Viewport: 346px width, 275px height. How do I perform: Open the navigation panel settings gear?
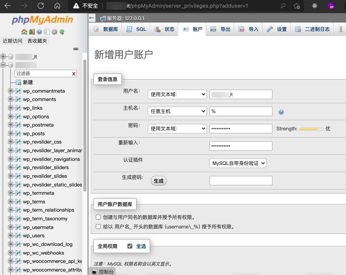pyautogui.click(x=54, y=32)
